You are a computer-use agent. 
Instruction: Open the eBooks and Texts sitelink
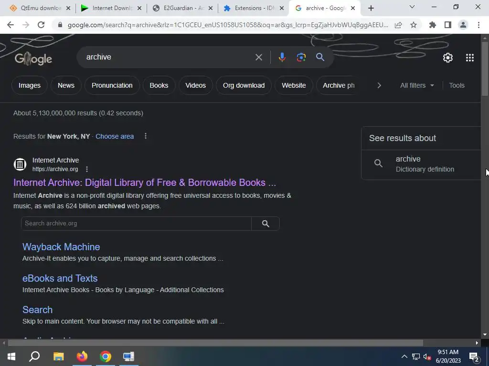tap(60, 278)
